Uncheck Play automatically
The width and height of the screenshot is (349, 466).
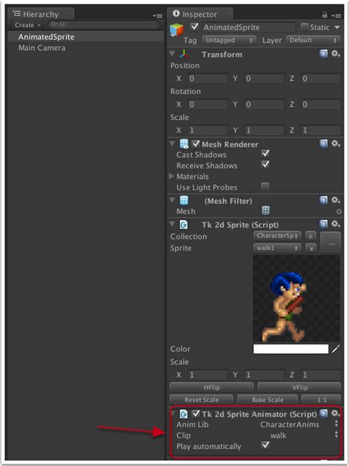(x=265, y=445)
